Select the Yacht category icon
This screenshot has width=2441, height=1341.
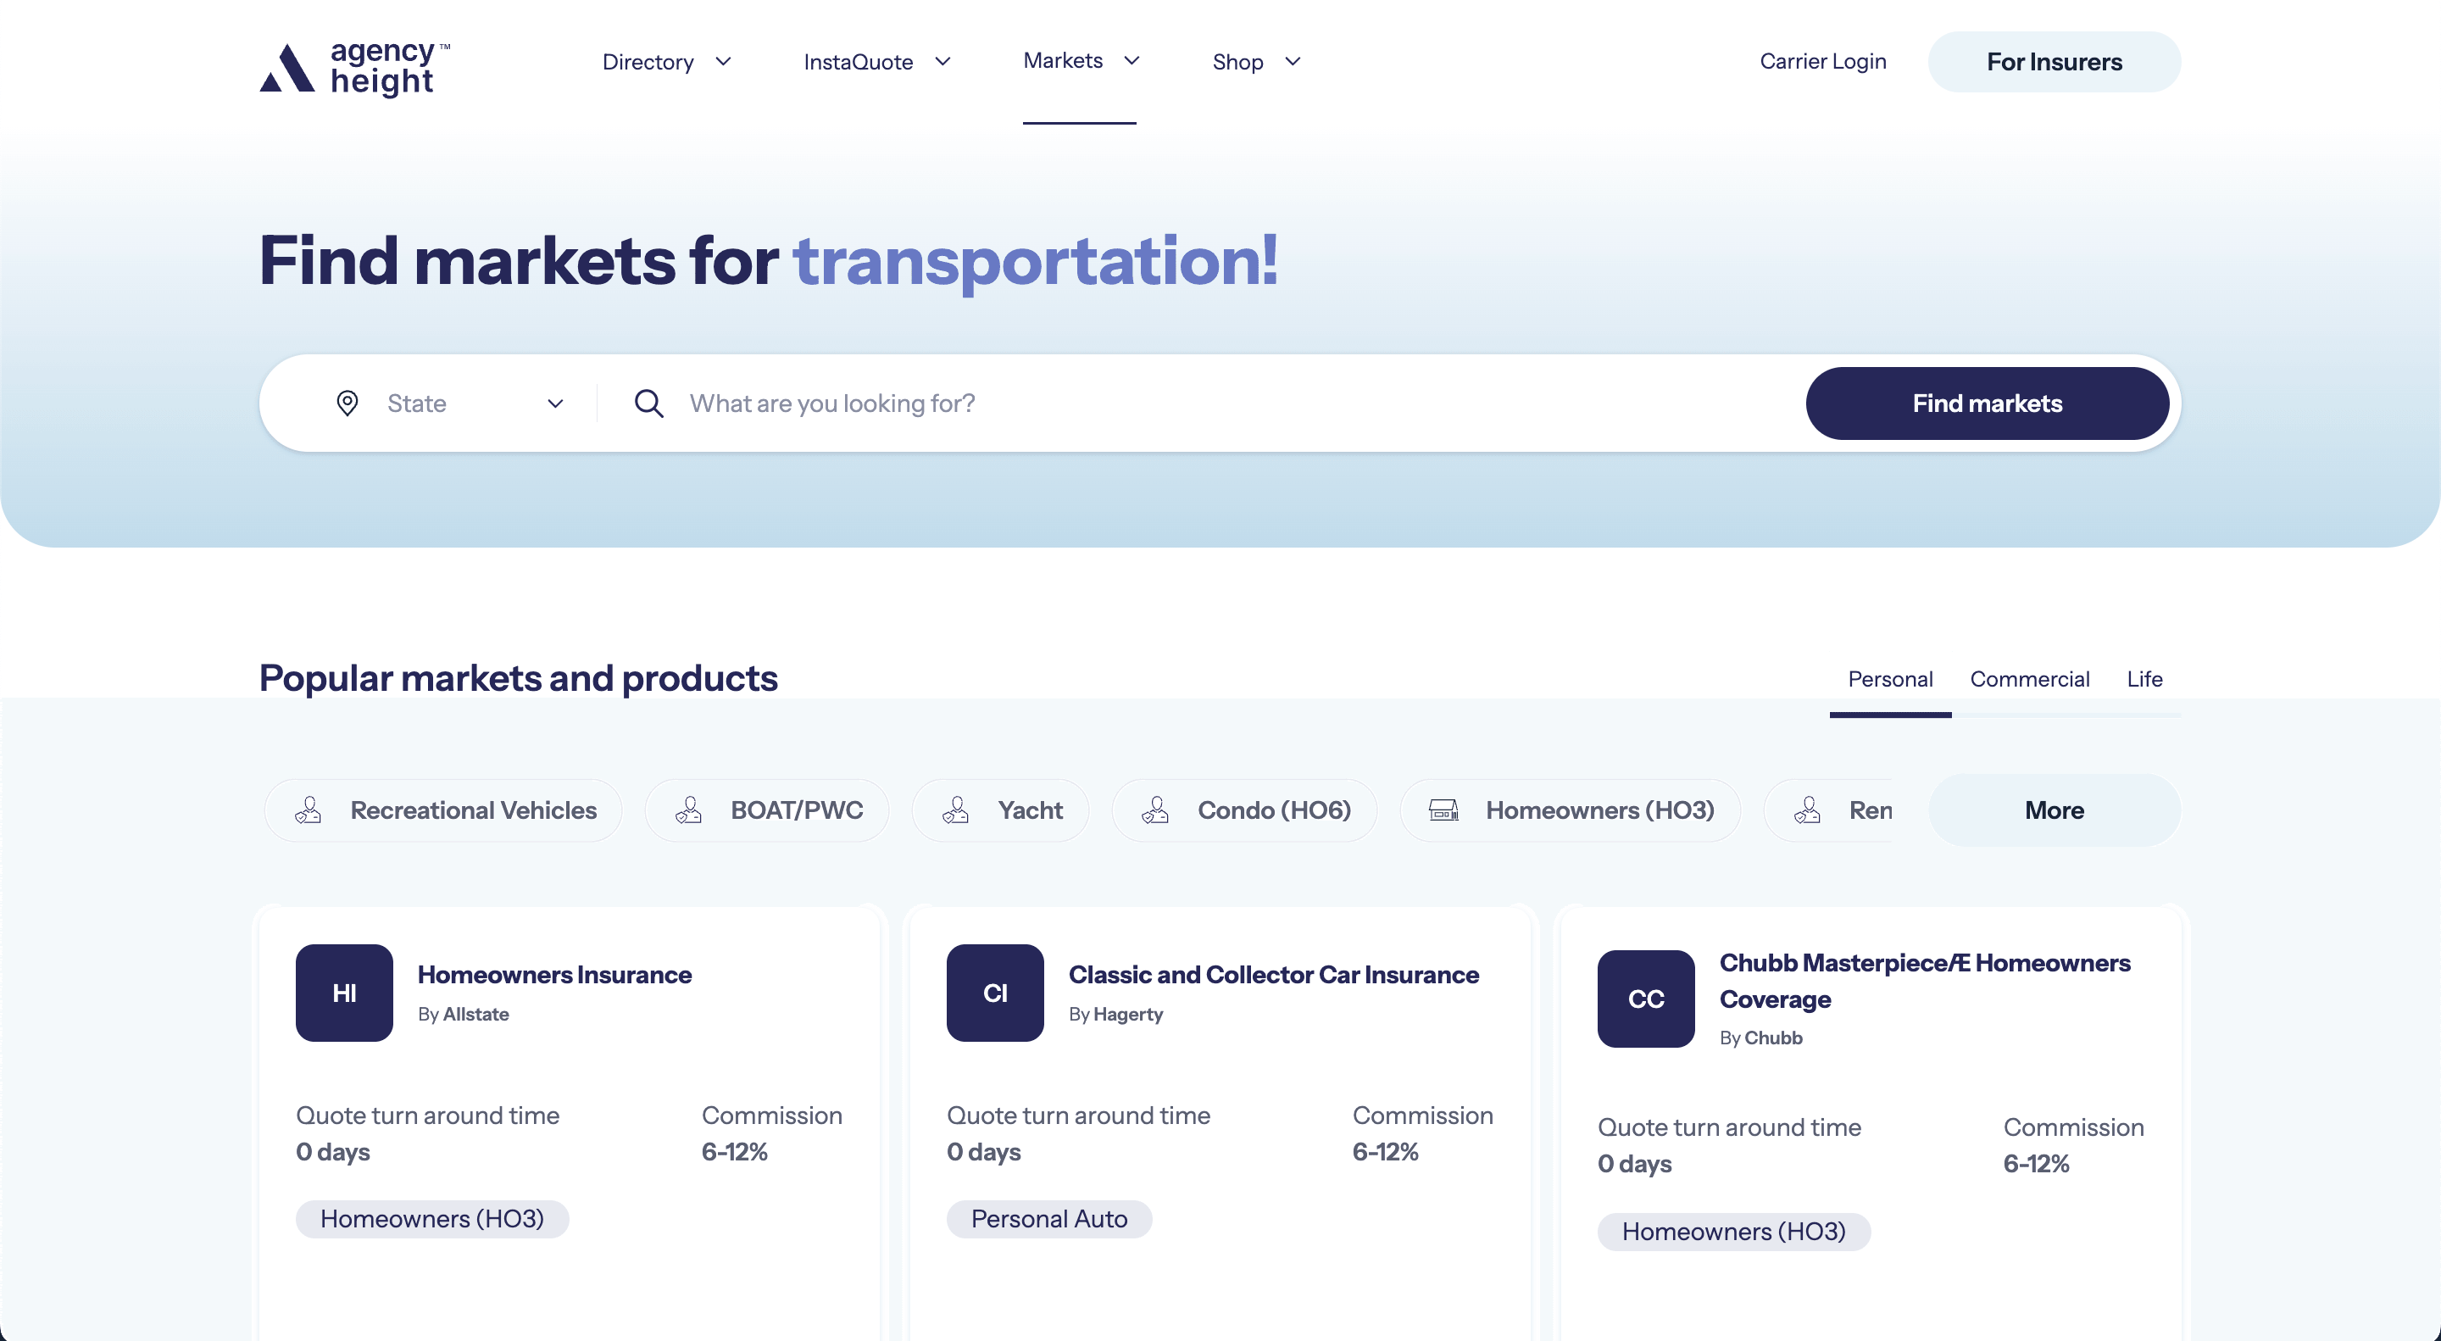coord(957,810)
